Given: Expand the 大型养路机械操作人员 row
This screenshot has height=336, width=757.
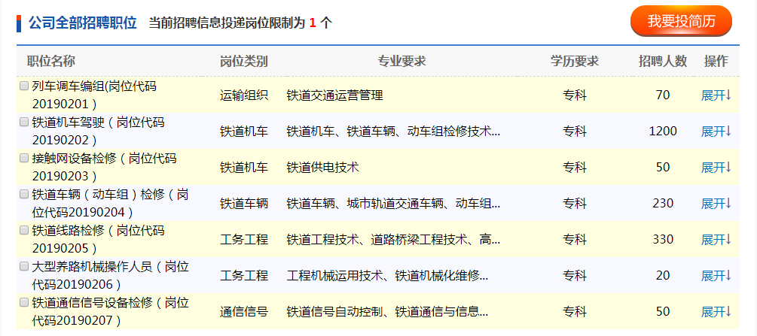Looking at the screenshot, I should coord(716,276).
